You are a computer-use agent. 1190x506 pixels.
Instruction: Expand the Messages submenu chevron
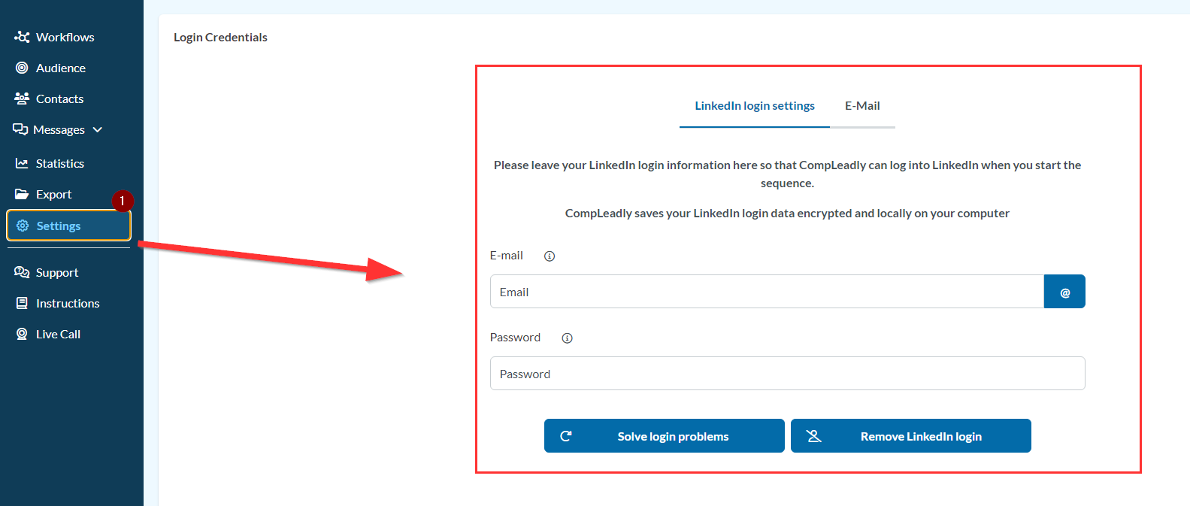98,129
